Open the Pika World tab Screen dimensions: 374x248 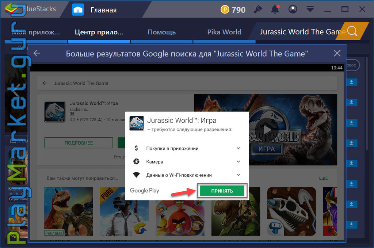[x=224, y=32]
